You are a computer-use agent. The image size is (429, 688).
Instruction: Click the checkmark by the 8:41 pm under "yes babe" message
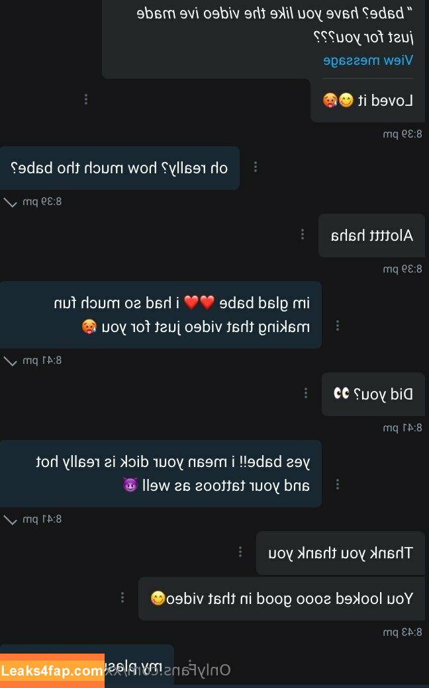10,520
